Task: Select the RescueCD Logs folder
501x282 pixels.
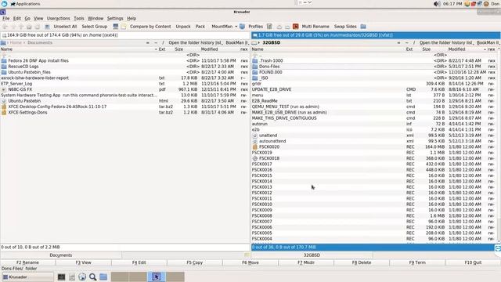Action: pyautogui.click(x=124, y=67)
